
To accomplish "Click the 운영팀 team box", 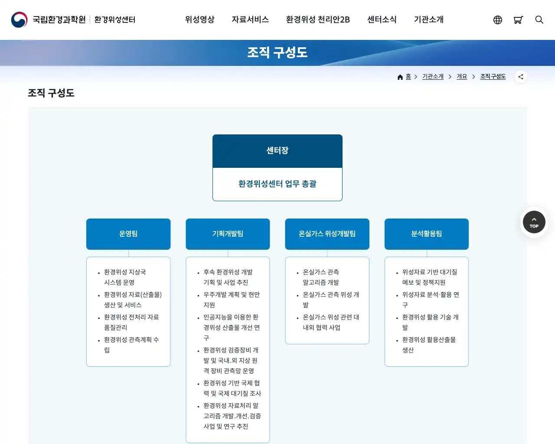I will pyautogui.click(x=128, y=234).
